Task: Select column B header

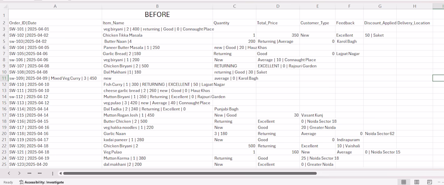Action: pyautogui.click(x=157, y=6)
